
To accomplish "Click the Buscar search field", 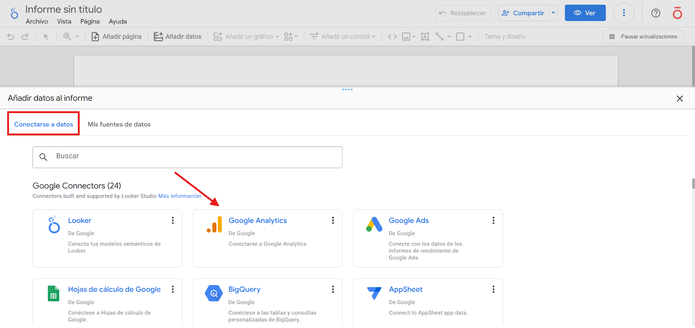I will click(x=187, y=157).
